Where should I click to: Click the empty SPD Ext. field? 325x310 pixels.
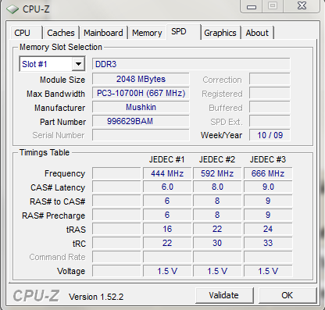(x=270, y=121)
